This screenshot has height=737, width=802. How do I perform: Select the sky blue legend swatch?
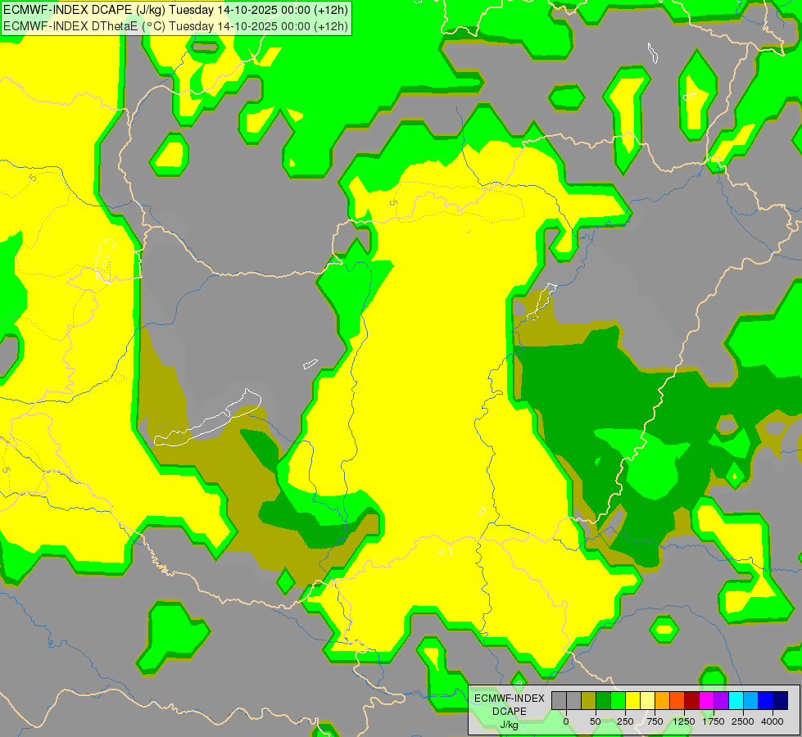751,700
